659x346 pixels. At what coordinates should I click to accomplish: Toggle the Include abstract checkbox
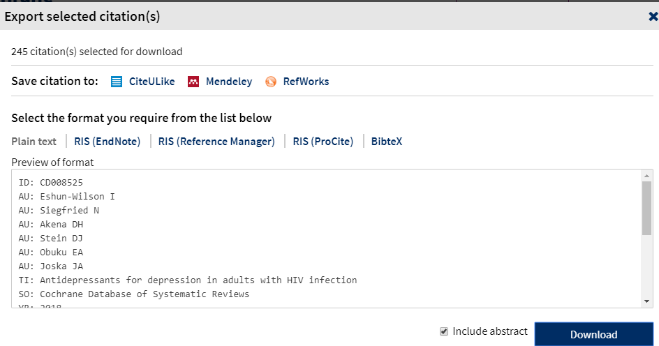pos(444,331)
